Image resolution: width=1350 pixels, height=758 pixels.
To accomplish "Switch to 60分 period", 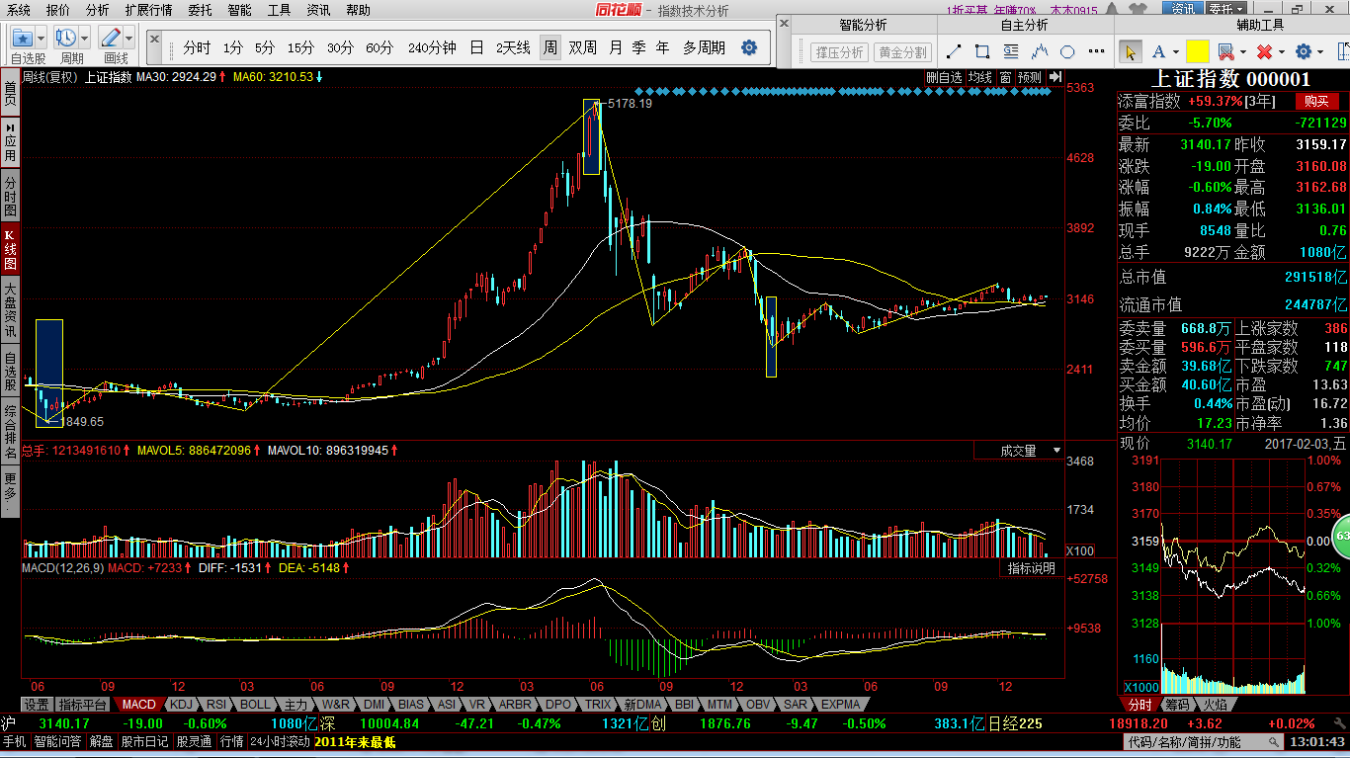I will 379,47.
